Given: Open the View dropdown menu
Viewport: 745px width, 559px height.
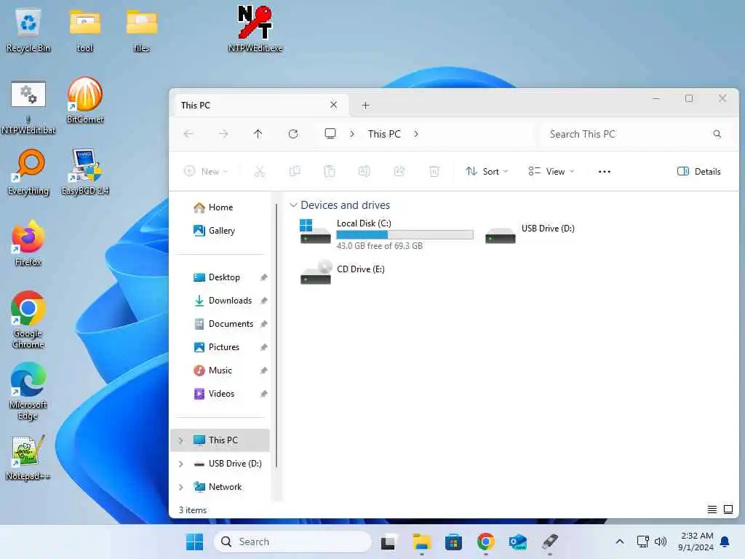Looking at the screenshot, I should pyautogui.click(x=551, y=172).
